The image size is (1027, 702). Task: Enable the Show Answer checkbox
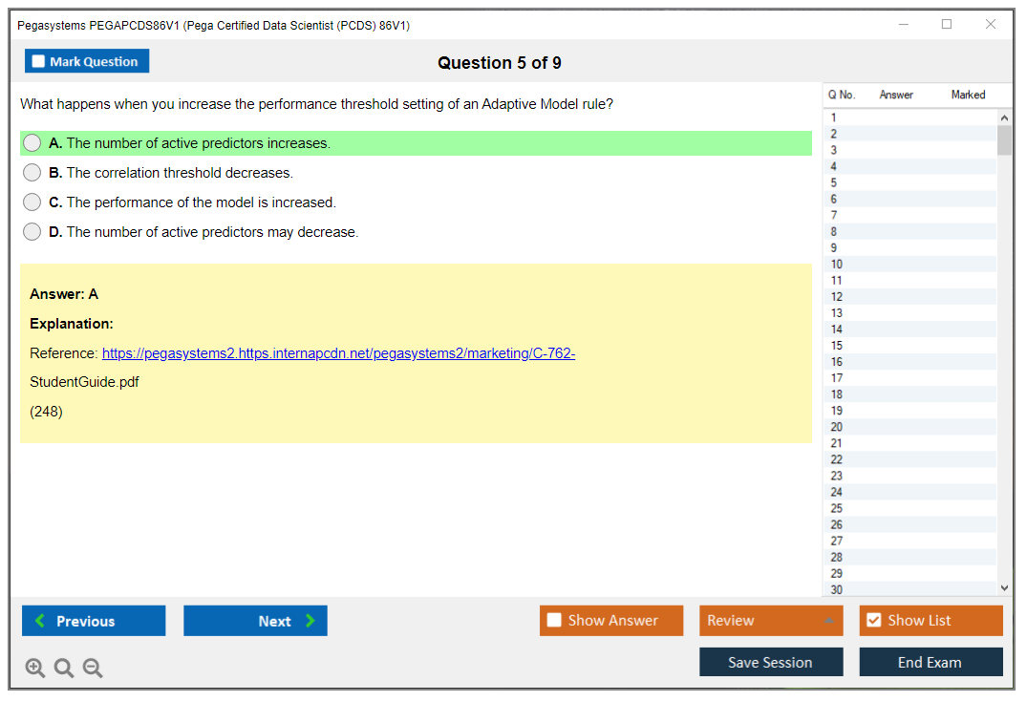554,621
